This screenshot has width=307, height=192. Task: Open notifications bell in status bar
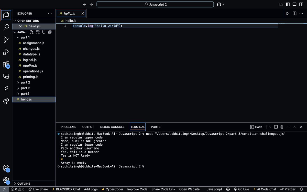301,189
